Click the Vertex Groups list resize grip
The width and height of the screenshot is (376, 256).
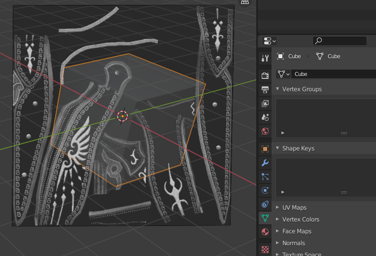[x=344, y=133]
